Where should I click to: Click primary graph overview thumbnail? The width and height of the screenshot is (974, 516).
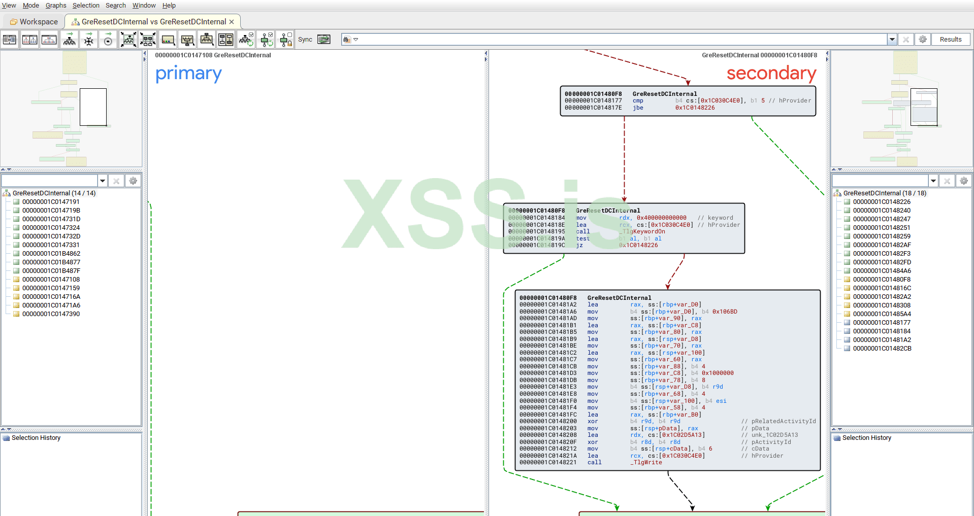coord(71,109)
